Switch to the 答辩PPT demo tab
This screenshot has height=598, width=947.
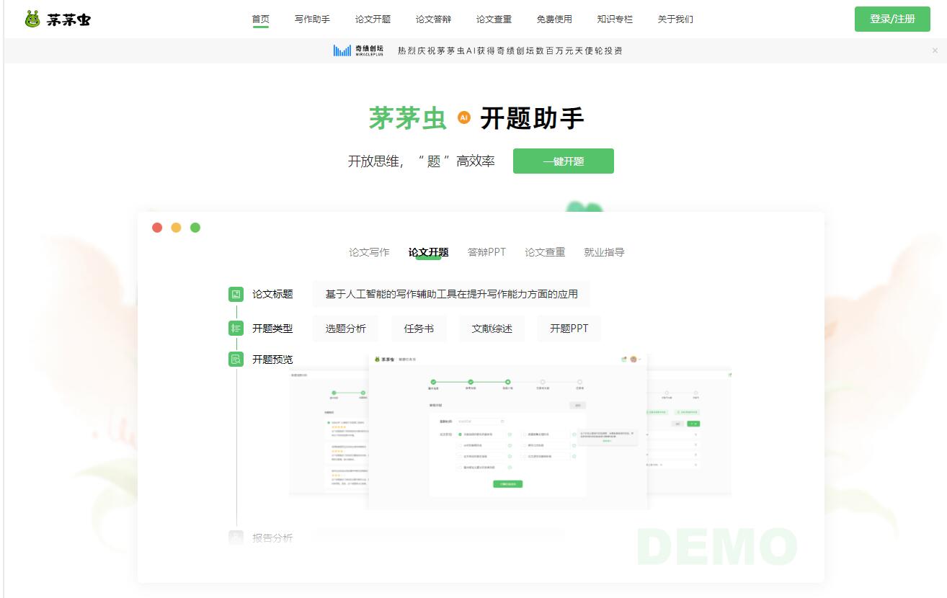[x=486, y=252]
